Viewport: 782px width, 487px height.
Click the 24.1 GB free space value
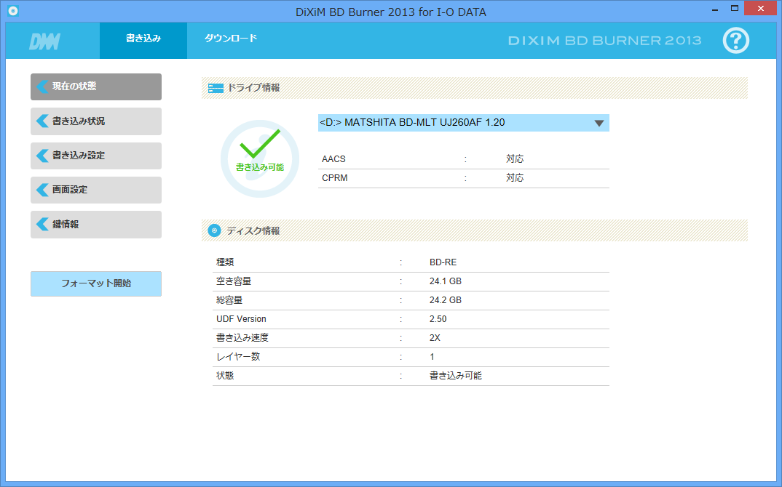click(x=446, y=281)
